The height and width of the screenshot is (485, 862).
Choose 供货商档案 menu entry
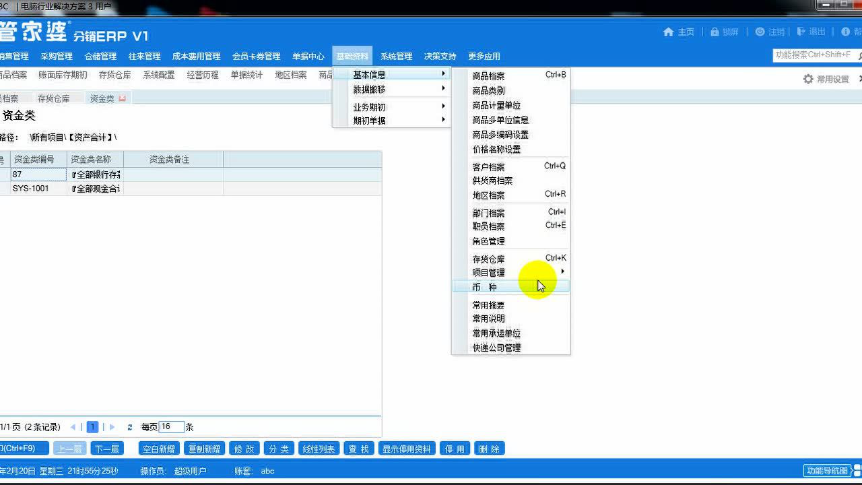click(510, 181)
